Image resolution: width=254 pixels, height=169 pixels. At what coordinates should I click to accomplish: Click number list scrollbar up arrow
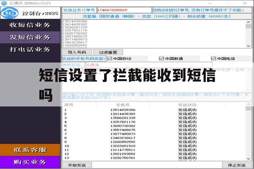pyautogui.click(x=248, y=22)
